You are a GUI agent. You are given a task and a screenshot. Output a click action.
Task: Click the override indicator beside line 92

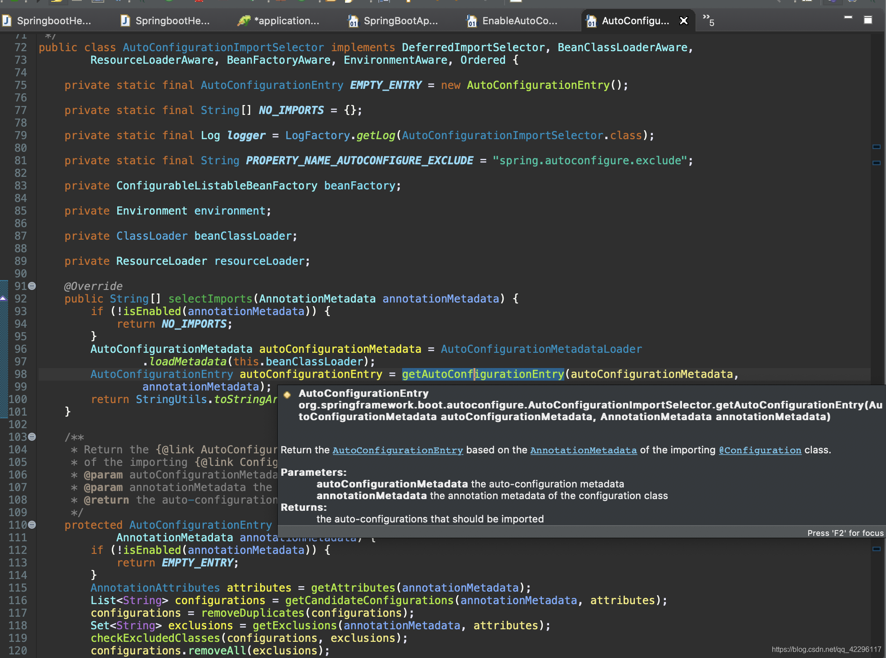tap(3, 298)
